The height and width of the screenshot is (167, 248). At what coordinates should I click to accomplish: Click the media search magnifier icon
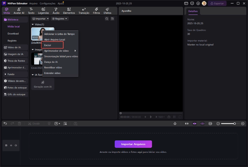point(107,19)
